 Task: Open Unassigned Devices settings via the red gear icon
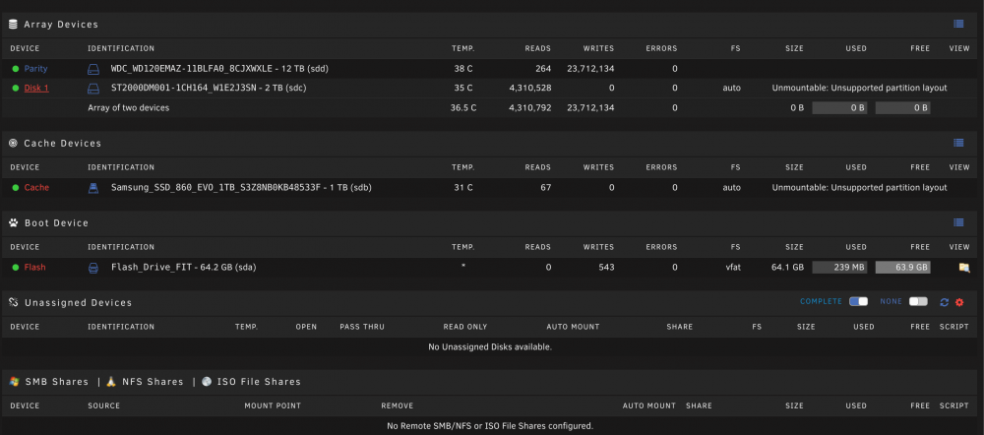(958, 302)
